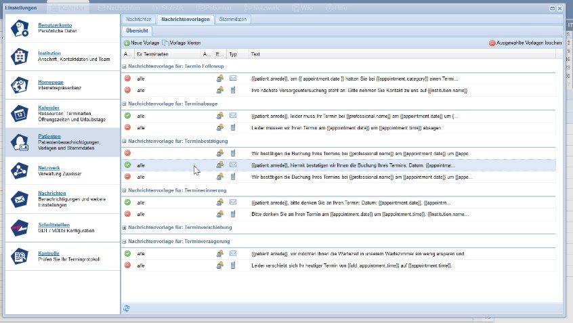
Task: Click the Neue Vorlage button
Action: click(x=141, y=43)
